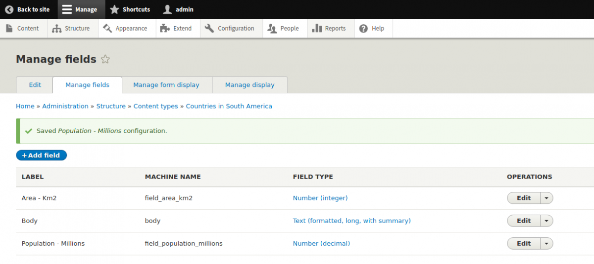Click the Manage fields page heading

pos(56,59)
